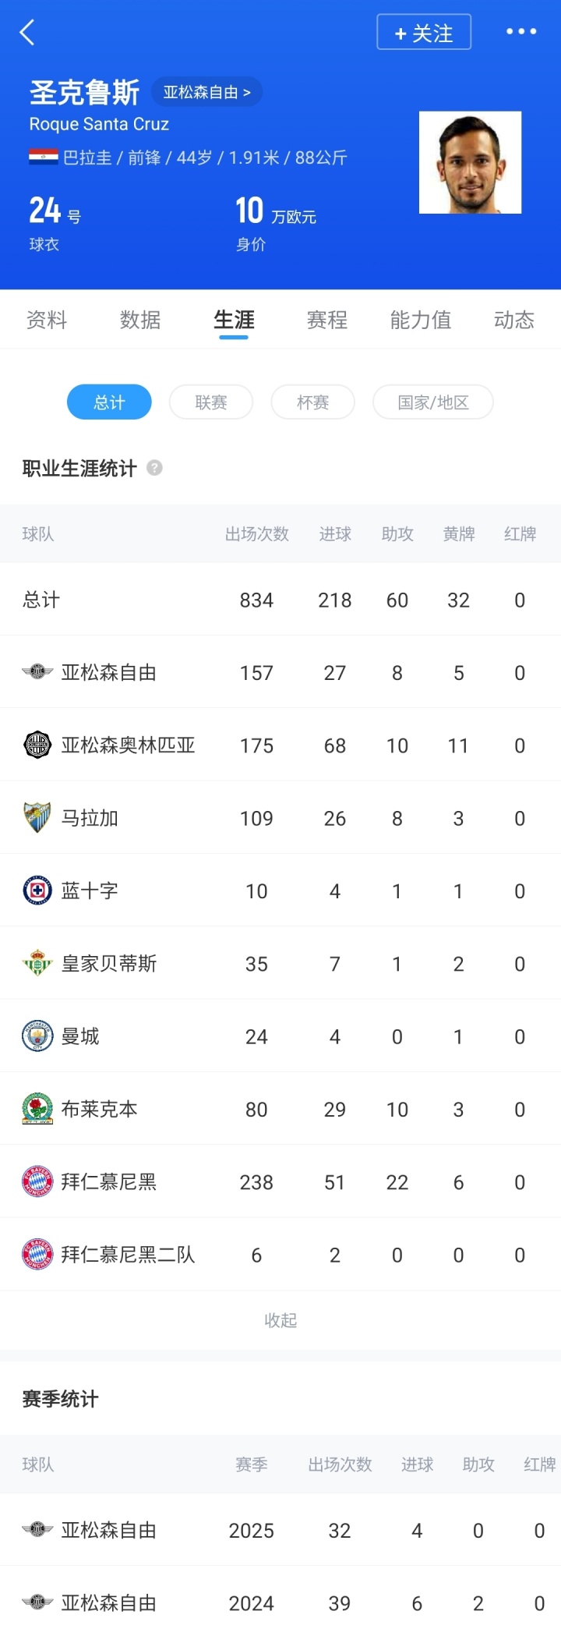561x1636 pixels.
Task: Tap the Olimpia Asunción club crest
Action: point(37,745)
